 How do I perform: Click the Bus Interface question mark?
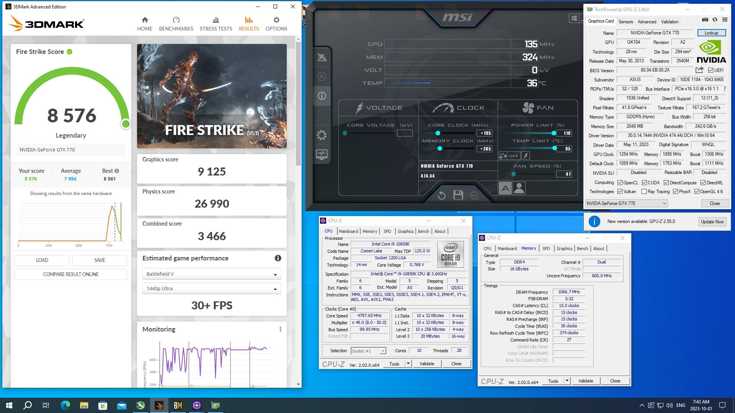(x=724, y=89)
